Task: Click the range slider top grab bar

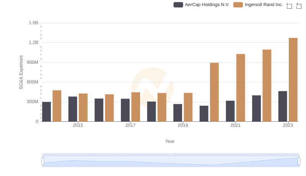Action: pos(171,154)
